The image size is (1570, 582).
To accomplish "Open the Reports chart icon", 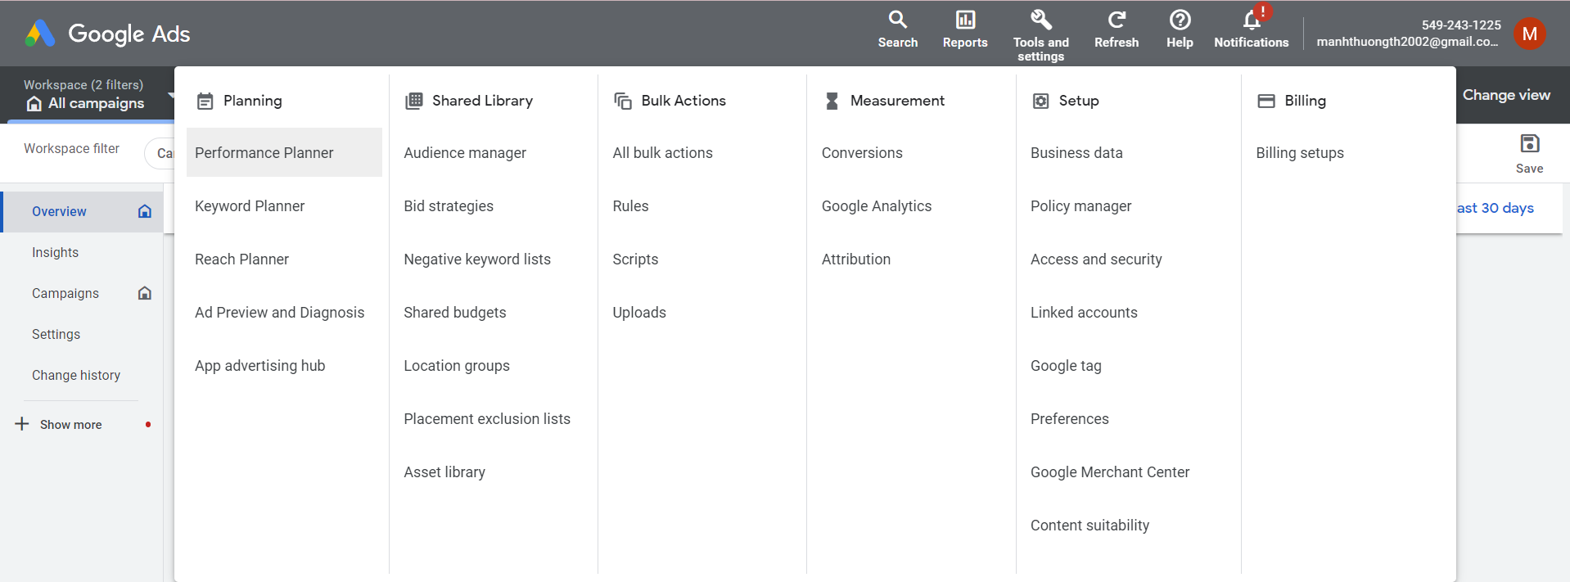I will pos(965,19).
